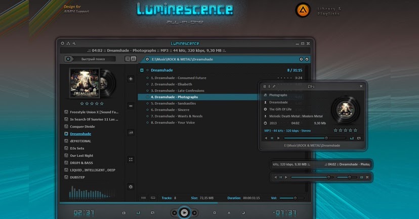Click the rightmost icon in DFi control row
The height and width of the screenshot is (219, 419).
click(x=359, y=138)
